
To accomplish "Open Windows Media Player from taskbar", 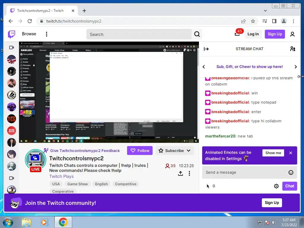I will [44, 222].
